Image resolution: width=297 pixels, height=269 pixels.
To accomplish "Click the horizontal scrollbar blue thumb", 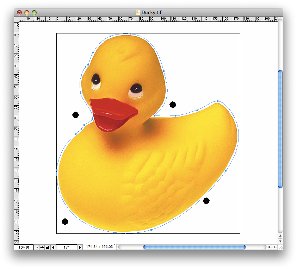I will click(x=194, y=247).
